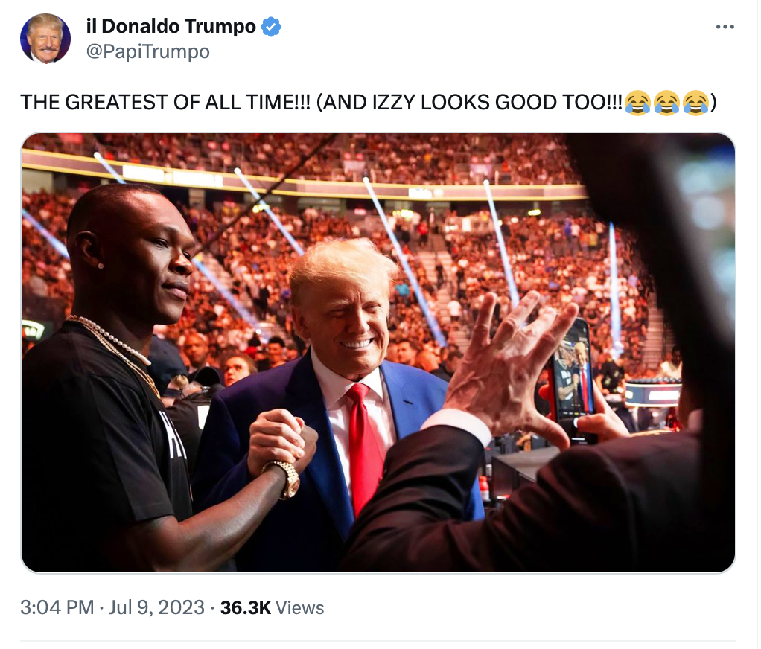Open the il Donaldo Trumpo display name
Image resolution: width=761 pixels, height=649 pixels.
[x=171, y=26]
